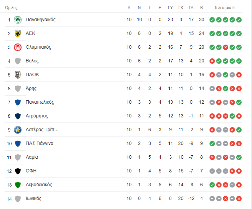Click the Όμιλος column header
Image resolution: width=252 pixels, height=209 pixels.
pyautogui.click(x=11, y=8)
